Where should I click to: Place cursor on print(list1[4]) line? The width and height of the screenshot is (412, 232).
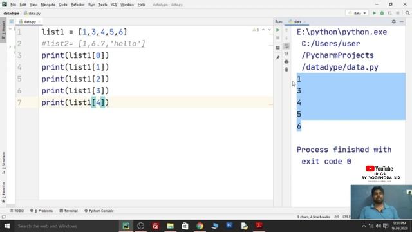coord(75,102)
